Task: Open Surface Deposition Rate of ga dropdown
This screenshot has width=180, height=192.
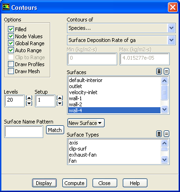Action: tap(171, 40)
